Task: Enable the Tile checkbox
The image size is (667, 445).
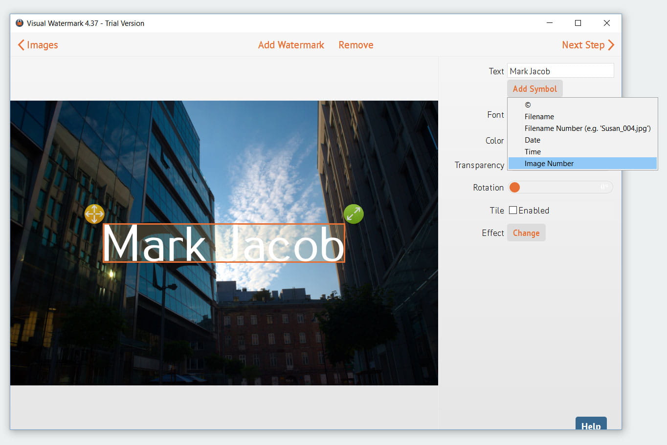Action: pos(513,210)
